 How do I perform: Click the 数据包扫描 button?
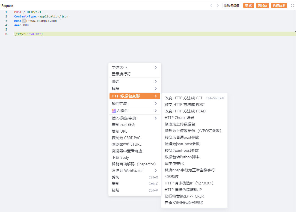point(232,5)
